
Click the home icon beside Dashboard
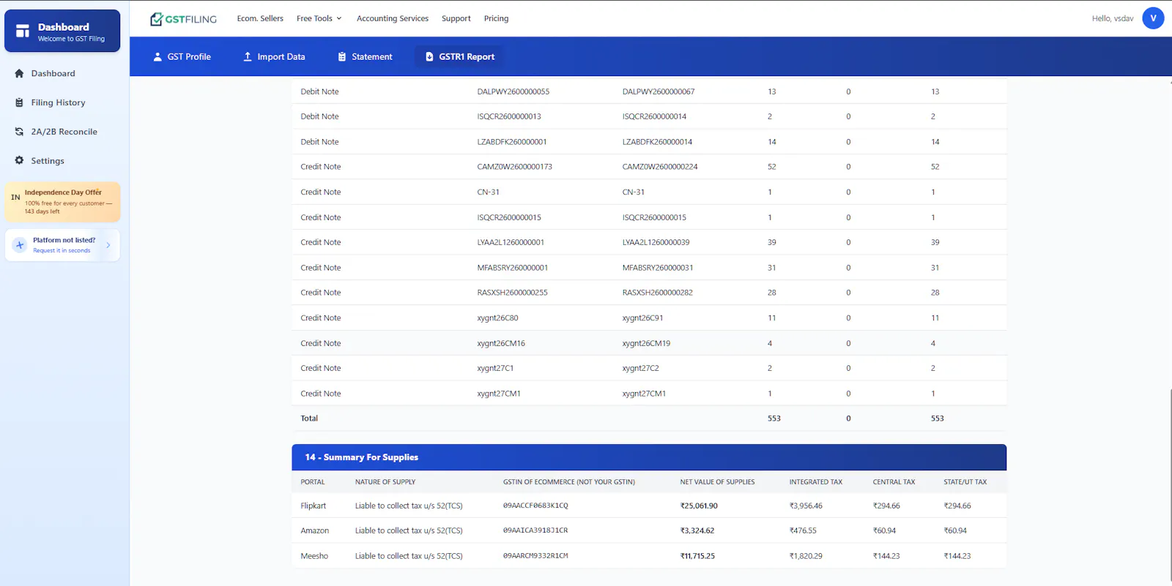19,73
